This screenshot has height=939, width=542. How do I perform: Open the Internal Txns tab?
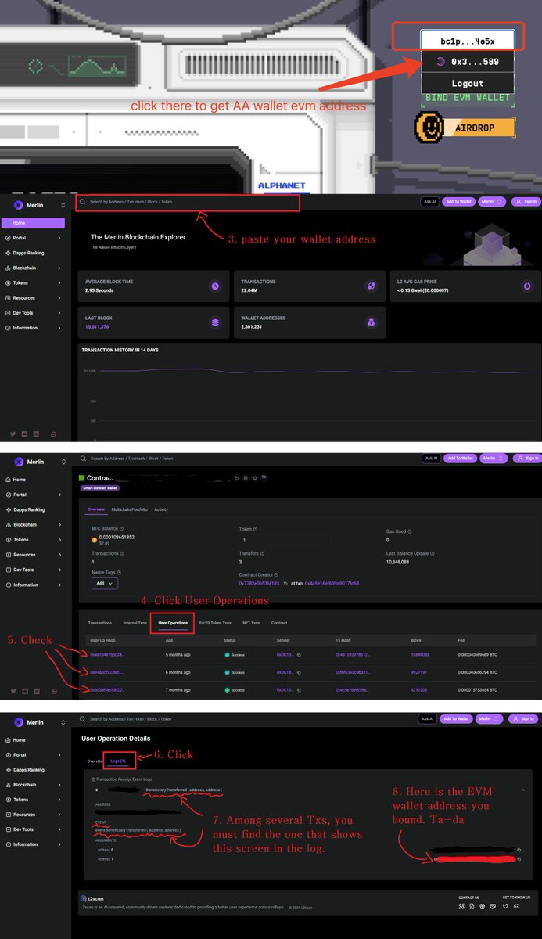pos(135,623)
